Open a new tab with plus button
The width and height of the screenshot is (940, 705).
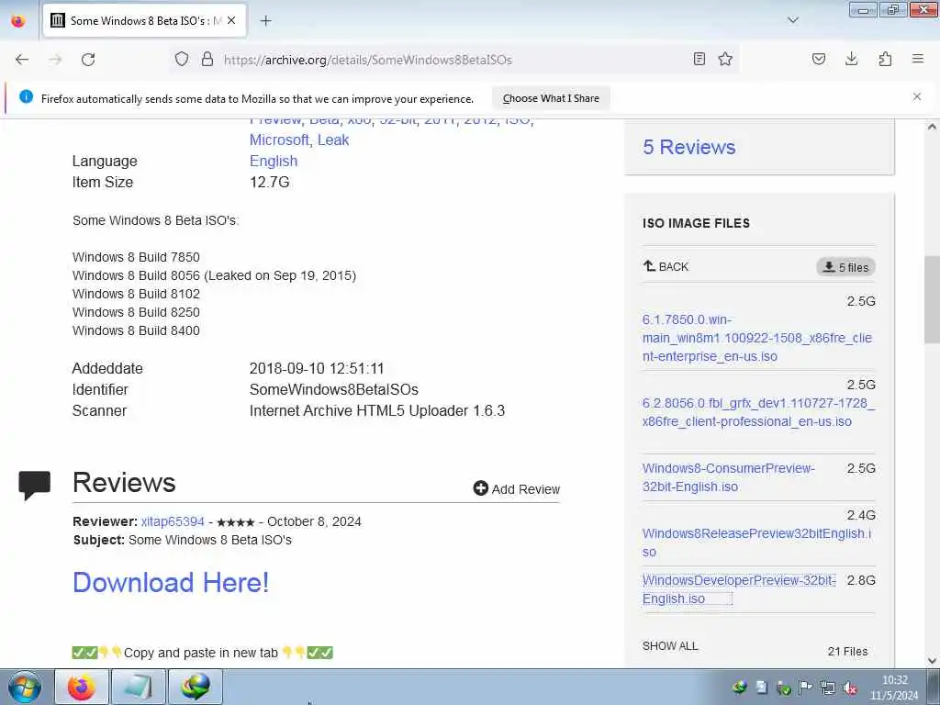tap(266, 21)
